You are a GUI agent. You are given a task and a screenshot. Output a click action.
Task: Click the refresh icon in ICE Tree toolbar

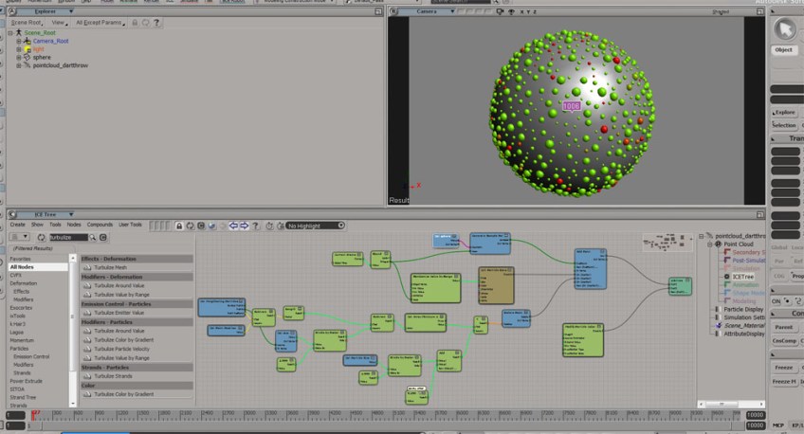coord(190,226)
